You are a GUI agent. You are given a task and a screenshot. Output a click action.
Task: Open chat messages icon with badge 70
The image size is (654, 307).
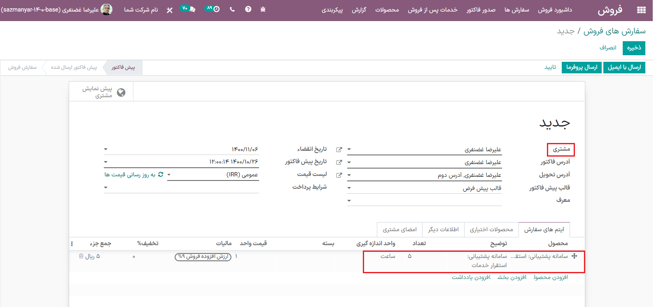pos(188,9)
